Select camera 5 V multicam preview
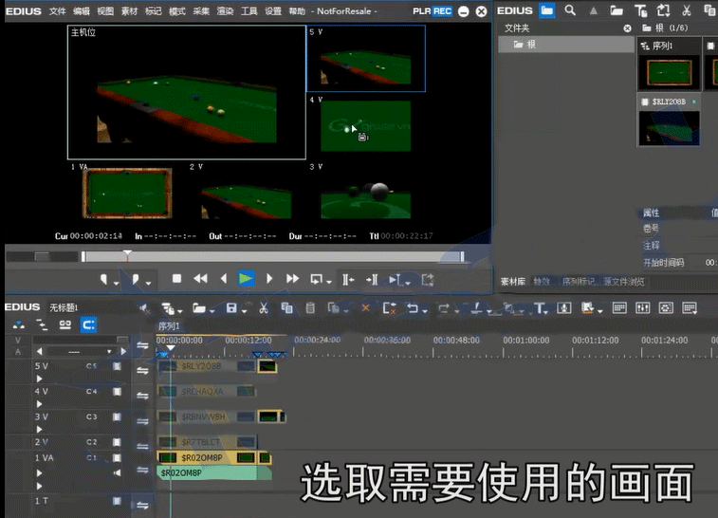 coord(366,59)
